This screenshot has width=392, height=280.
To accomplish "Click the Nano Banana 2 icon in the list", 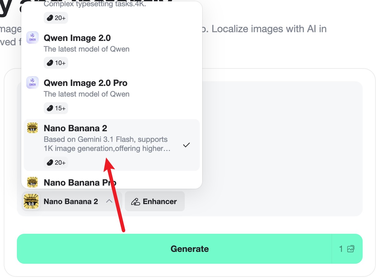I will 32,128.
